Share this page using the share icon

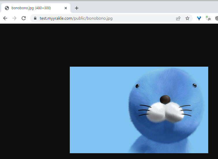178,18
